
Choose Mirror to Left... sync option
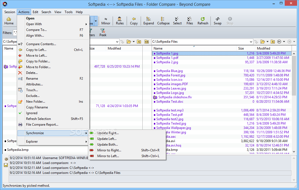pos(127,156)
